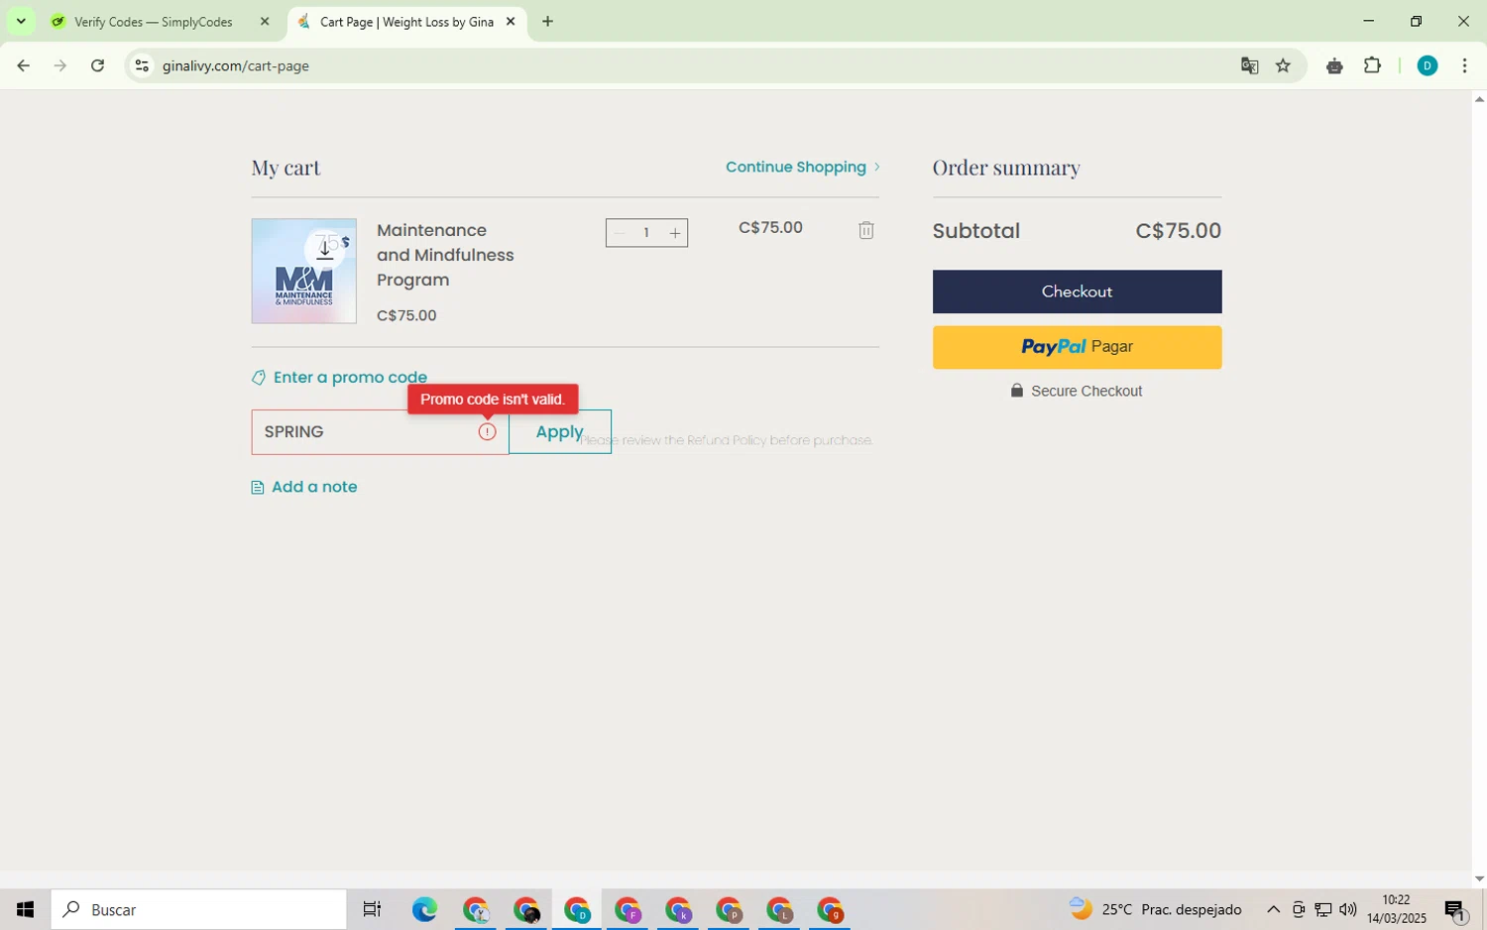
Task: Launch Microsoft Edge from the taskbar
Action: tap(424, 909)
